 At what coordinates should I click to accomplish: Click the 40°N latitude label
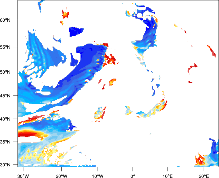click(x=5, y=119)
